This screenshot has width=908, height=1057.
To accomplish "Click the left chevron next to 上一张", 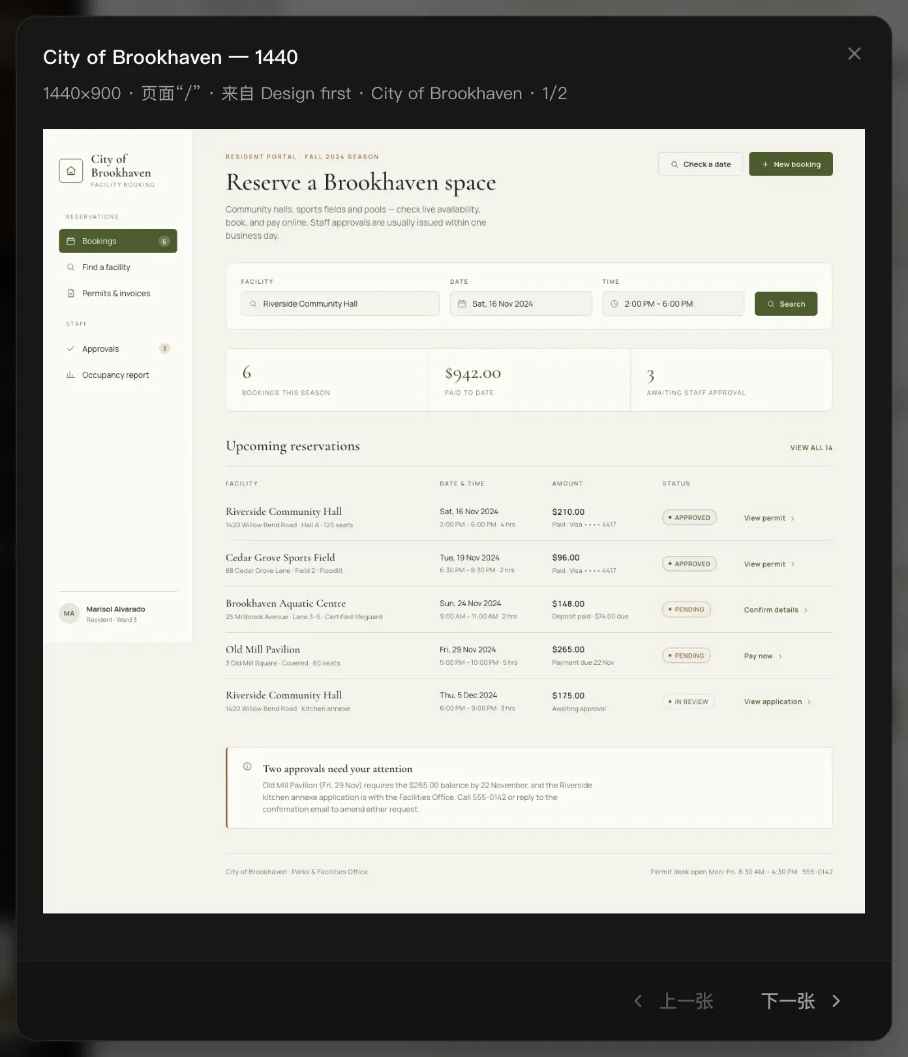I will pos(638,1001).
